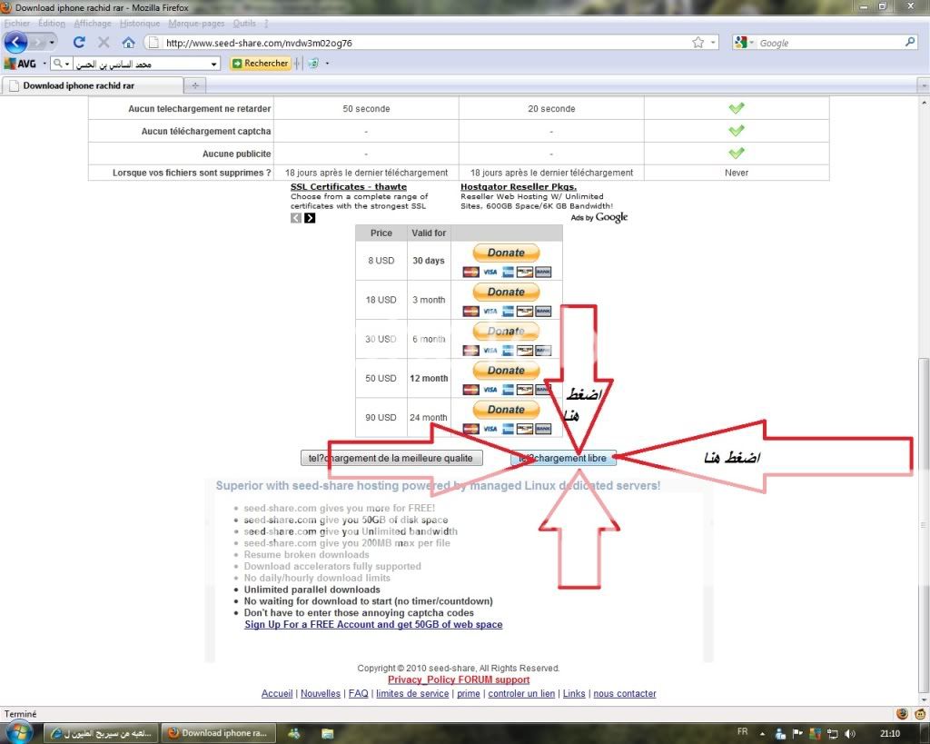Expand the AVG search field dropdown

click(x=214, y=64)
